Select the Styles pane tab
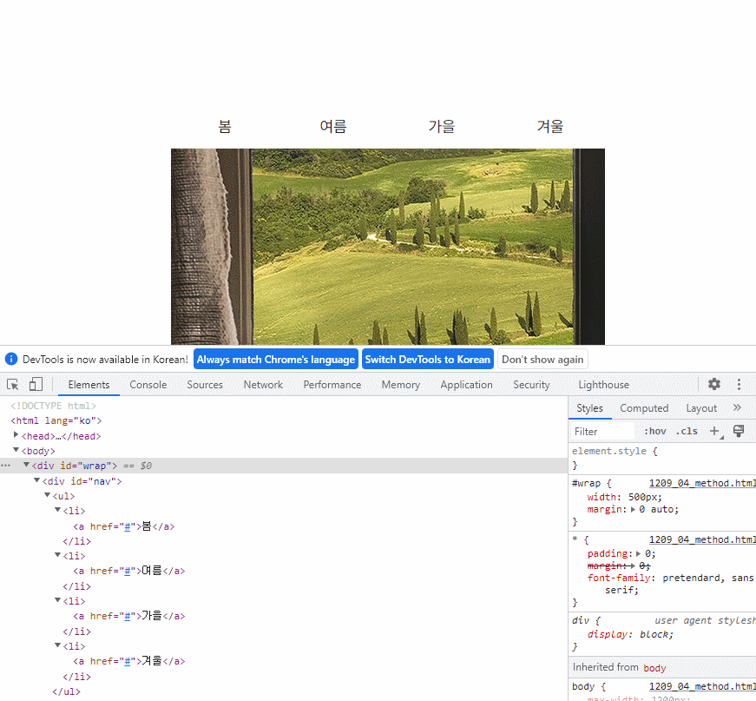The image size is (756, 701). point(589,408)
